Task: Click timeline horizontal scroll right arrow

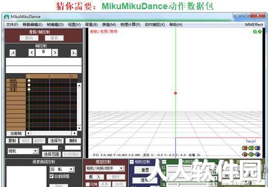Action: click(x=75, y=133)
